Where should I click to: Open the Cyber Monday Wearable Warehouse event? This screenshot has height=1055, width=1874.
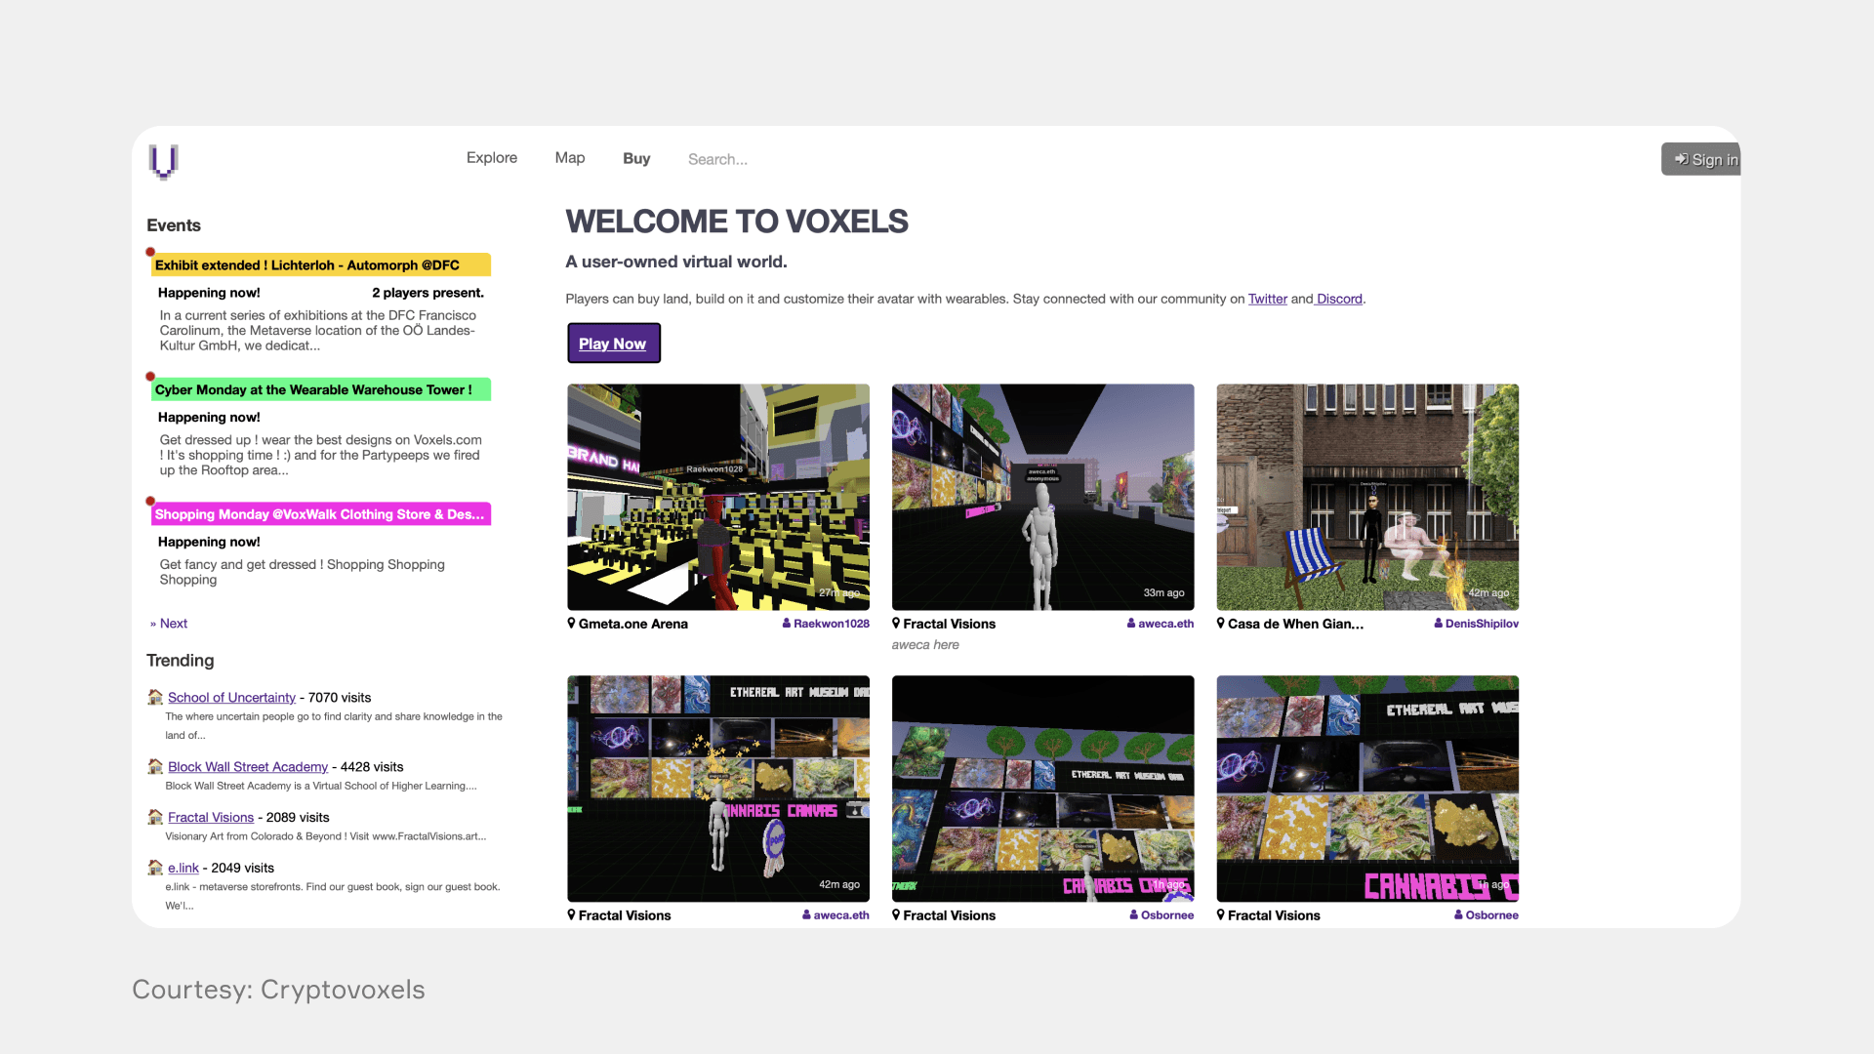[x=321, y=389]
